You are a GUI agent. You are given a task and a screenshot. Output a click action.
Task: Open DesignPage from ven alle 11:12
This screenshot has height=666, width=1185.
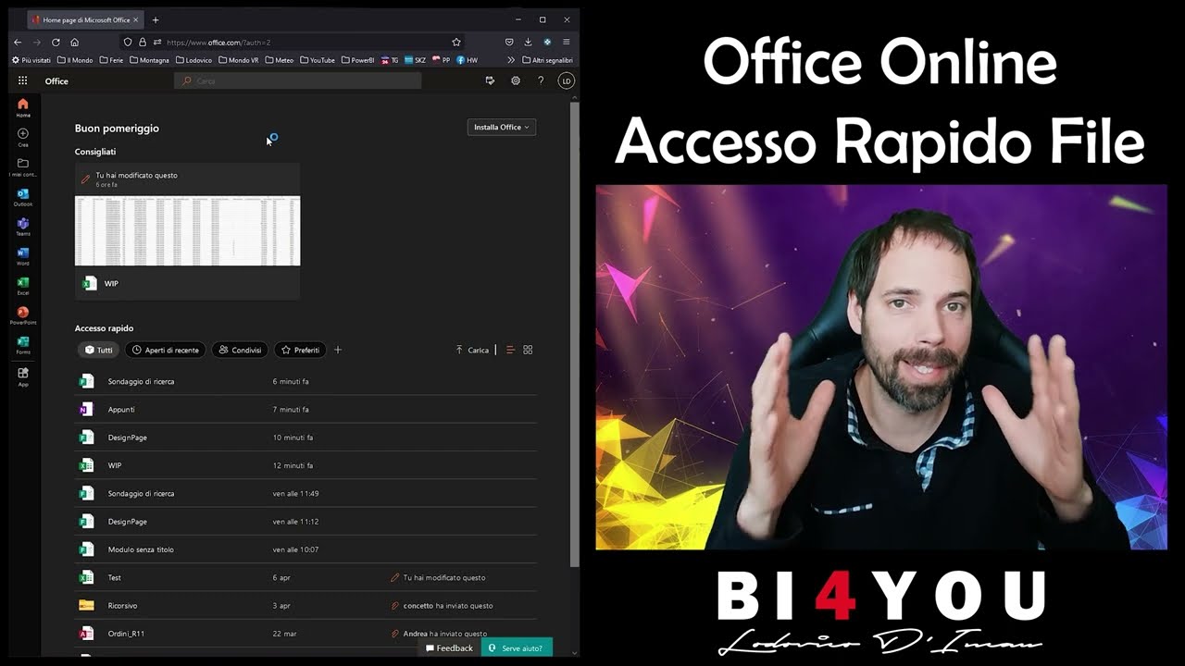point(306,522)
